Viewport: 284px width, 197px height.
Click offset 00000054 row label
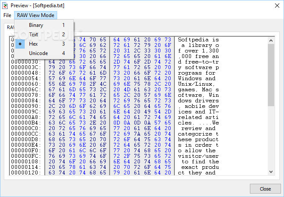click(x=26, y=78)
